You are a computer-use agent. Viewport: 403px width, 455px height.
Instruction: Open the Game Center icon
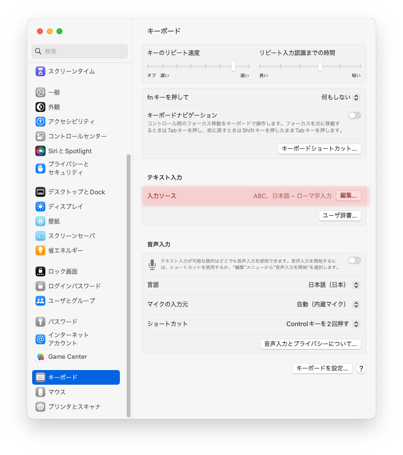point(40,357)
